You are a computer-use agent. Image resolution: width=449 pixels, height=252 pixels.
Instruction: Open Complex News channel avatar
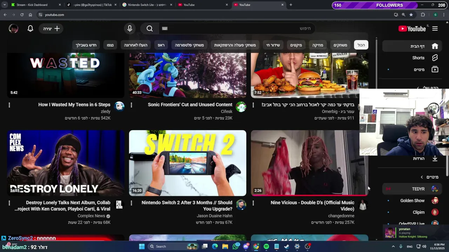(x=119, y=205)
